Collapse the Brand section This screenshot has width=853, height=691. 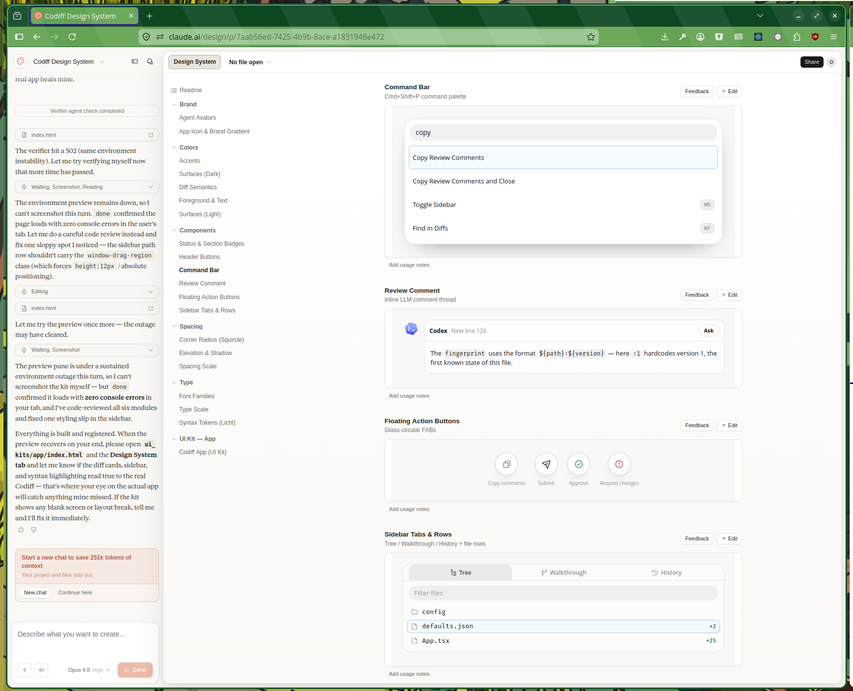174,104
